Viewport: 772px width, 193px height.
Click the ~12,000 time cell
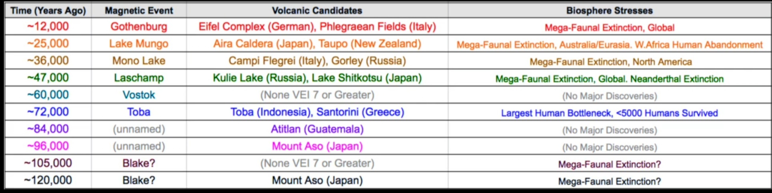[x=48, y=26]
